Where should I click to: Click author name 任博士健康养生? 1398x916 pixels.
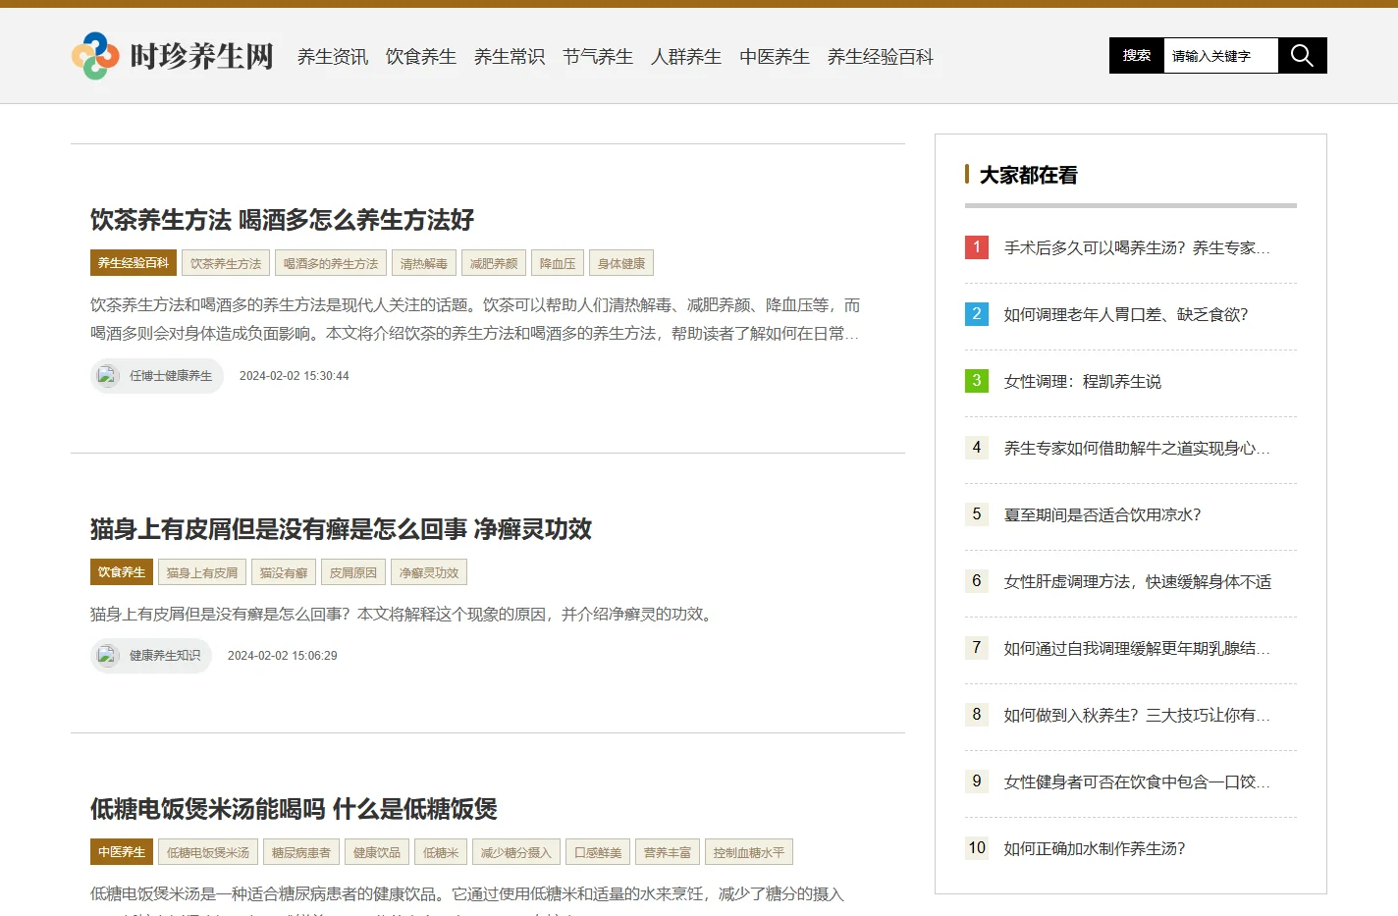pos(171,376)
